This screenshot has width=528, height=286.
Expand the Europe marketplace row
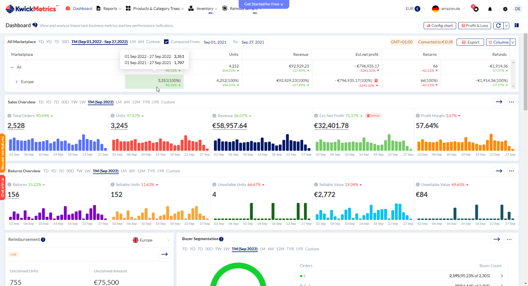point(16,82)
